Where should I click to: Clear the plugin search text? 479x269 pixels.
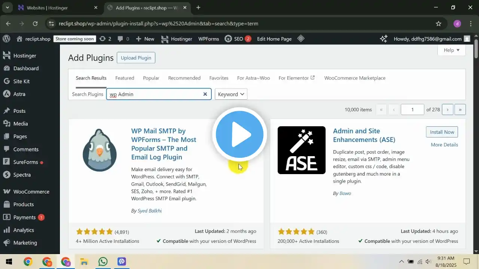(x=205, y=94)
